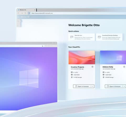Viewport: 126px width, 117px height.
Task: Click the Windows 365 header title in blue bar
Action: click(x=25, y=17)
